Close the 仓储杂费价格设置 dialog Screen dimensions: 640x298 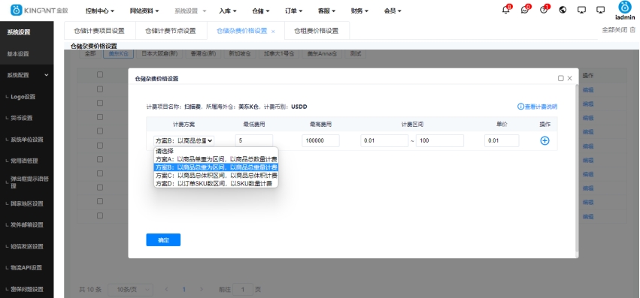pyautogui.click(x=570, y=78)
